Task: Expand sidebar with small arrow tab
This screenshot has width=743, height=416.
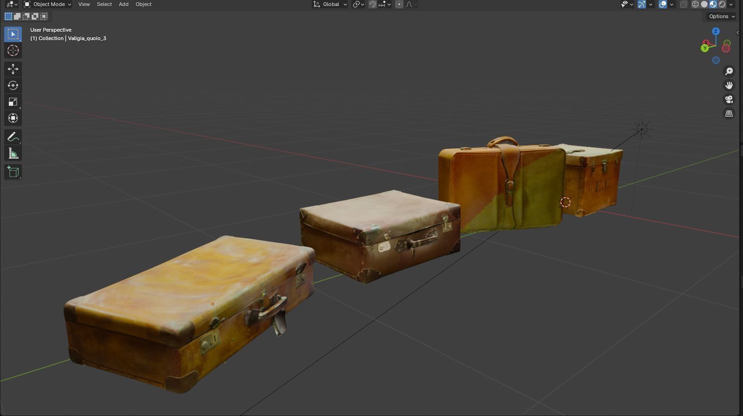Action: [737, 33]
